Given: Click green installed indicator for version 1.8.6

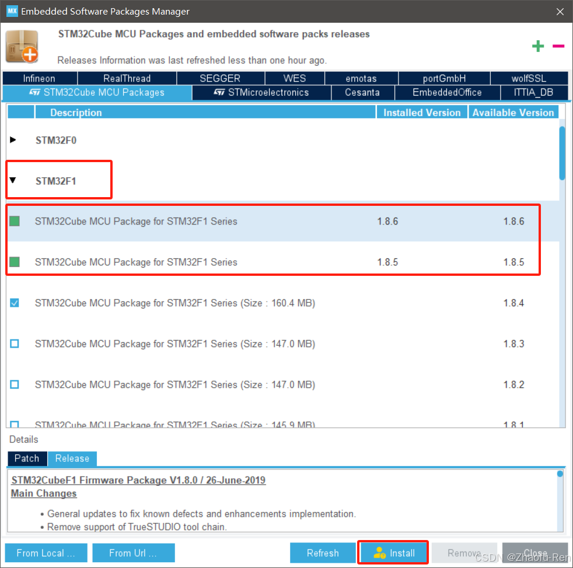Looking at the screenshot, I should 15,221.
